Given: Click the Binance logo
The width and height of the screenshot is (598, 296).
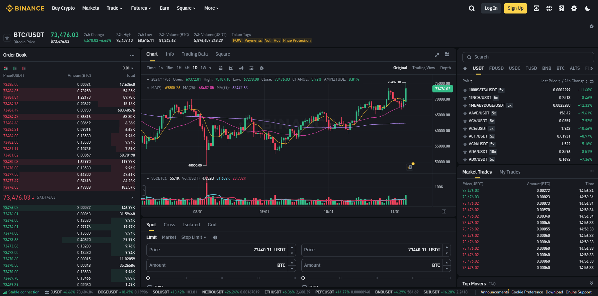Looking at the screenshot, I should click(25, 8).
